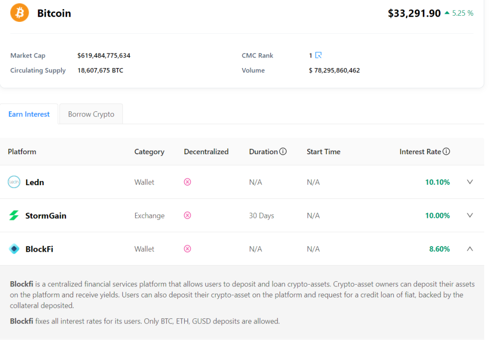Click the $33,291.90 price

coord(414,13)
